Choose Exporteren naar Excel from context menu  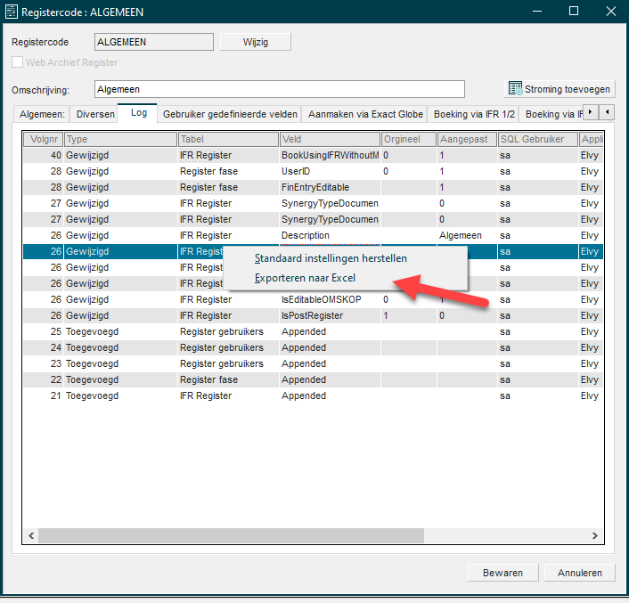tap(305, 278)
